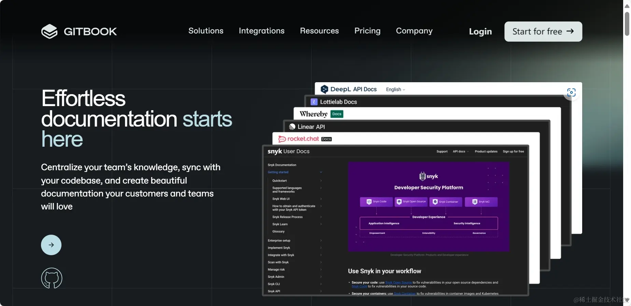Expand the Quickstart item chevron

pos(321,181)
